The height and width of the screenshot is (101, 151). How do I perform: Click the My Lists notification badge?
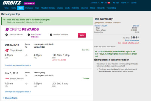pyautogui.click(x=109, y=2)
